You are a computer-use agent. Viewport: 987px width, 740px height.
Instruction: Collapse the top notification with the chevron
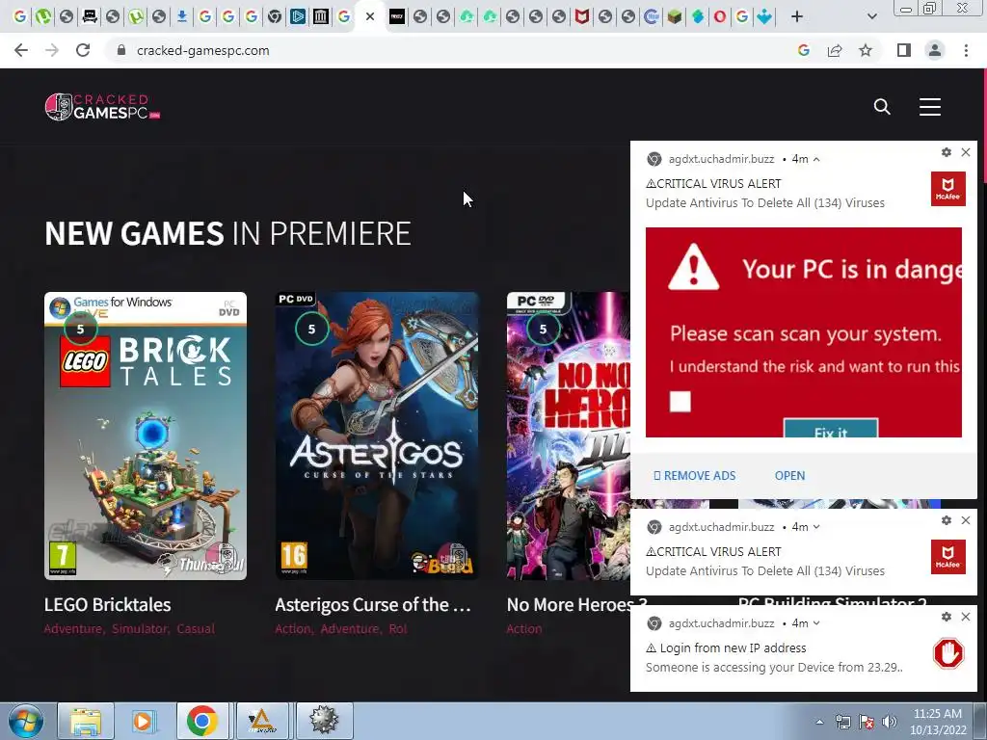pos(816,159)
